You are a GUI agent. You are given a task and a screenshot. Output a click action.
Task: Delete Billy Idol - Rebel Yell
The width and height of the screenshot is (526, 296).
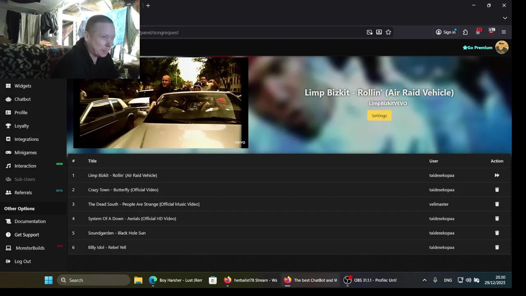pyautogui.click(x=497, y=247)
